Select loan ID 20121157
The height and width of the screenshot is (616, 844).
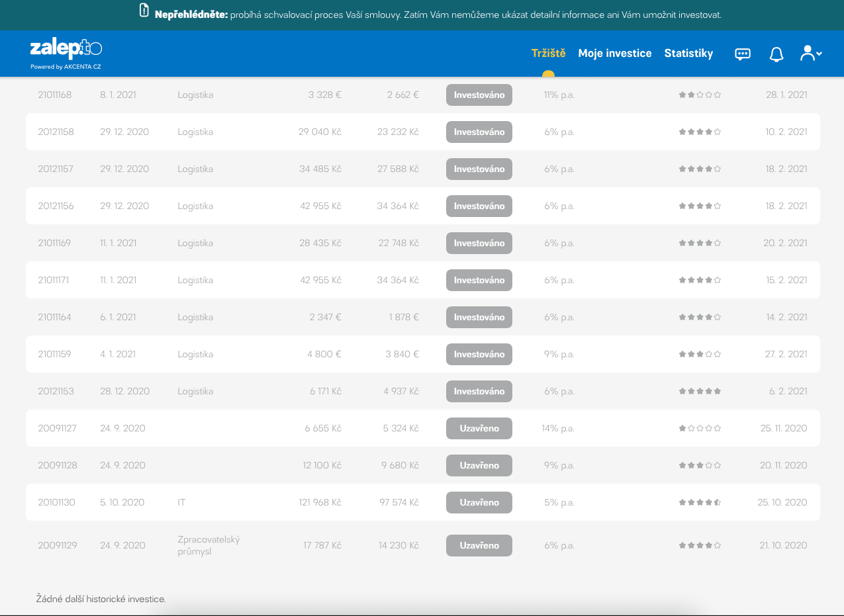[56, 169]
